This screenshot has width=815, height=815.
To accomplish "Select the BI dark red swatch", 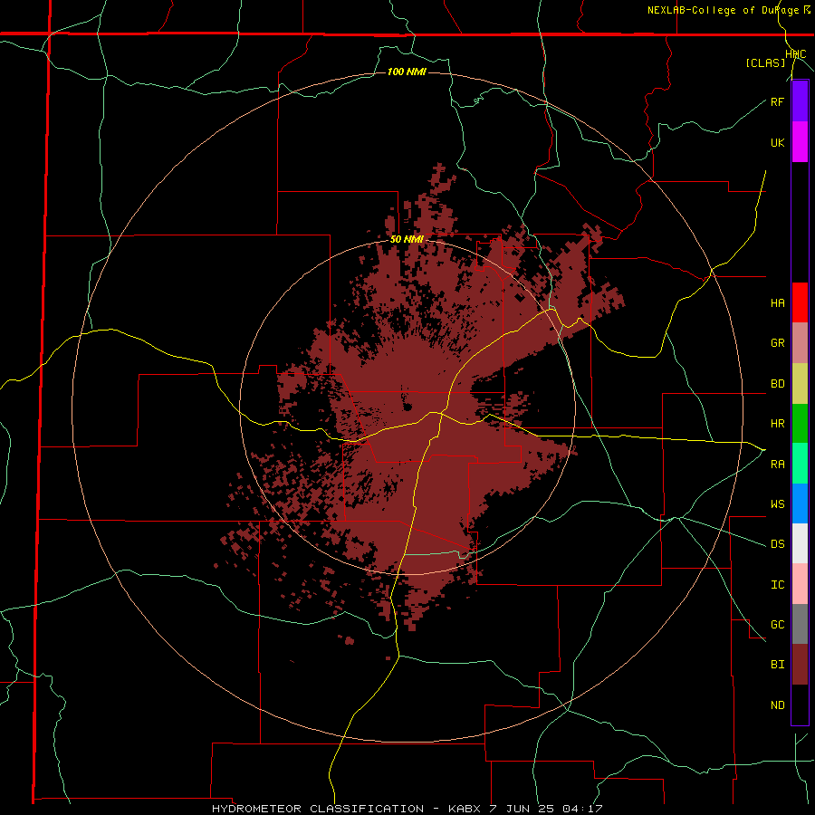I will click(x=800, y=665).
